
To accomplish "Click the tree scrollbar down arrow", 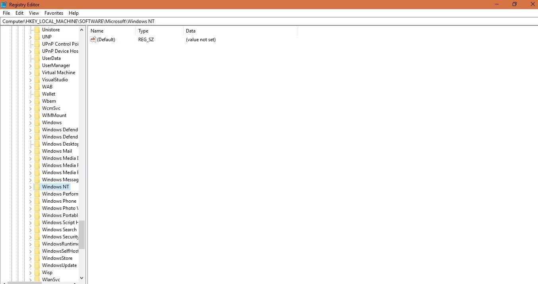I will pos(82,278).
